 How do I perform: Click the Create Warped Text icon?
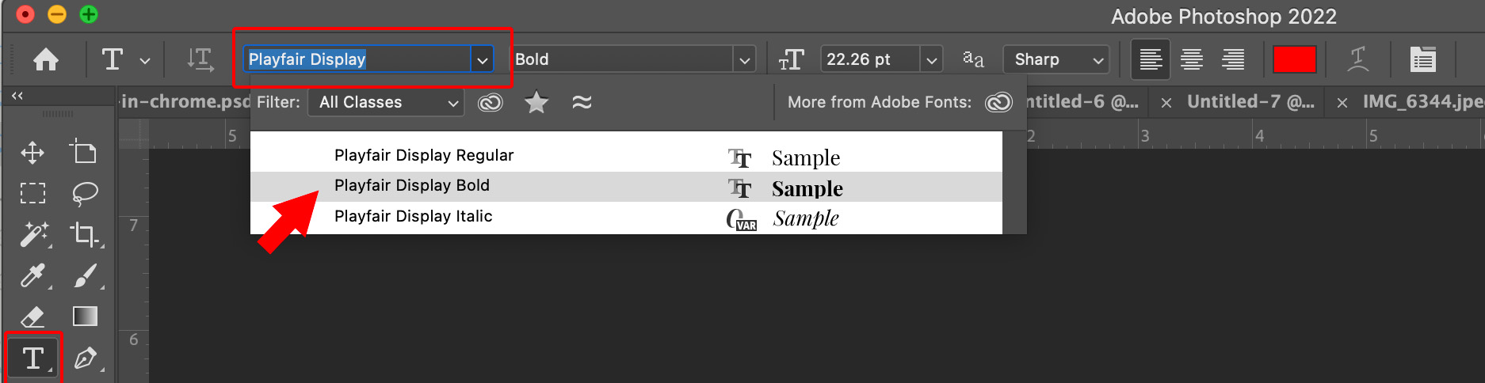click(1358, 59)
